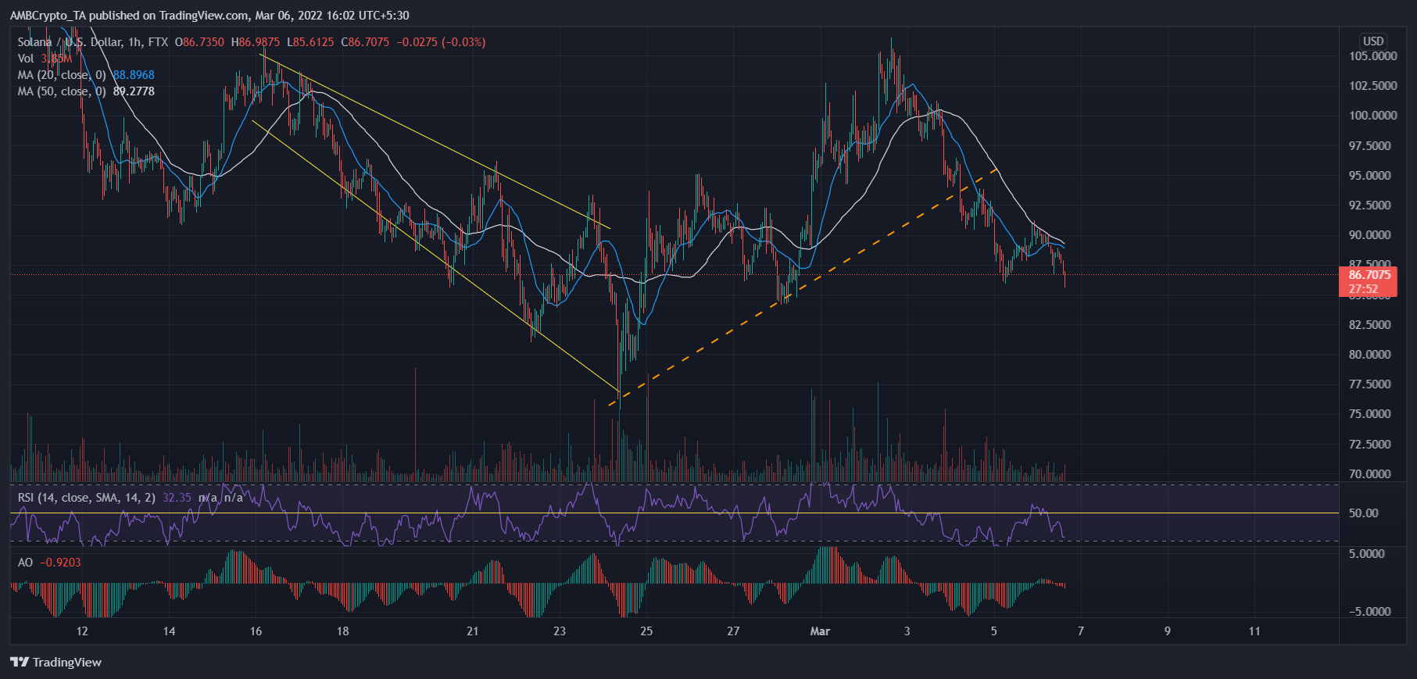Click the 70.0000 price axis label
The image size is (1417, 679).
point(1369,474)
